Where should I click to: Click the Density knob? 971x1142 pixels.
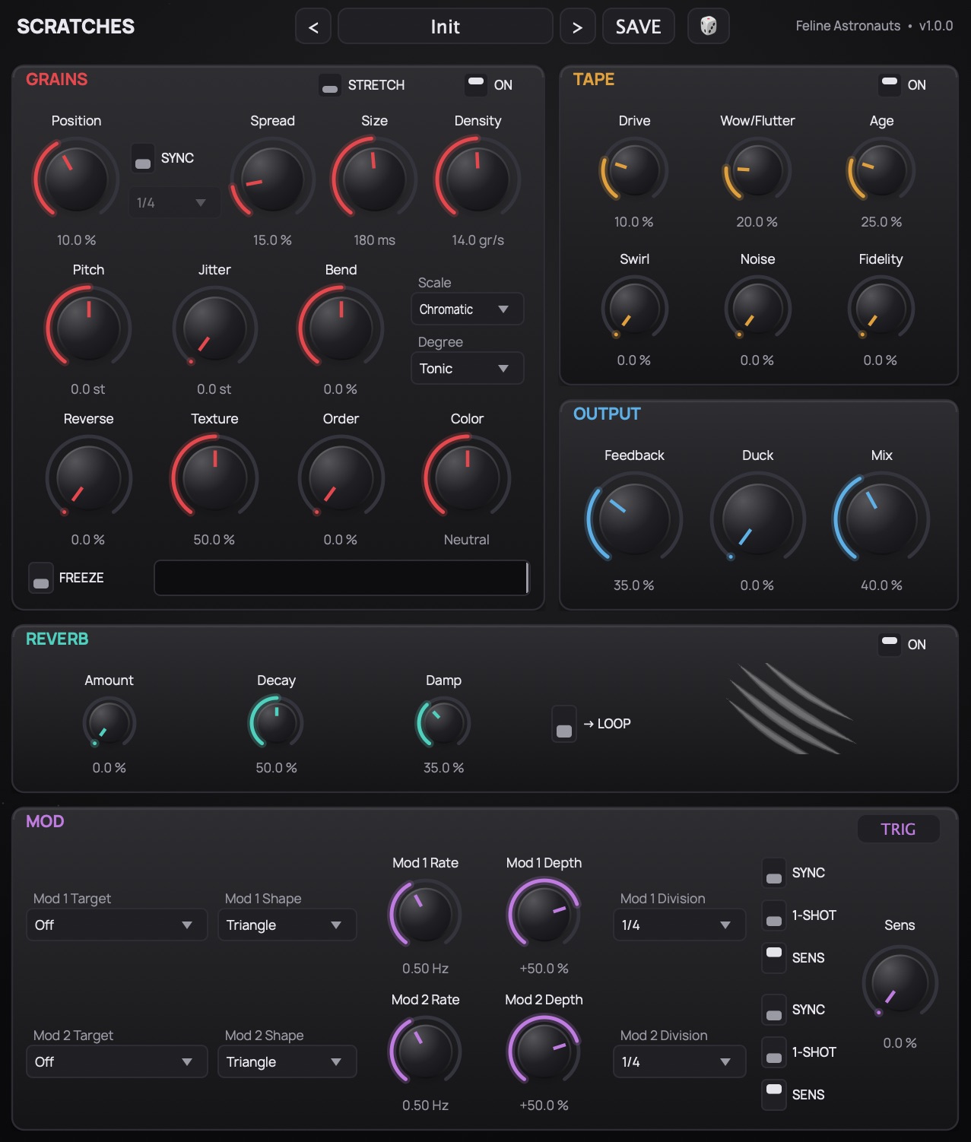pos(478,179)
